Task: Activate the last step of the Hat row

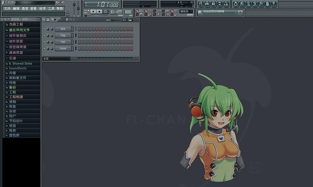Action: coord(131,42)
